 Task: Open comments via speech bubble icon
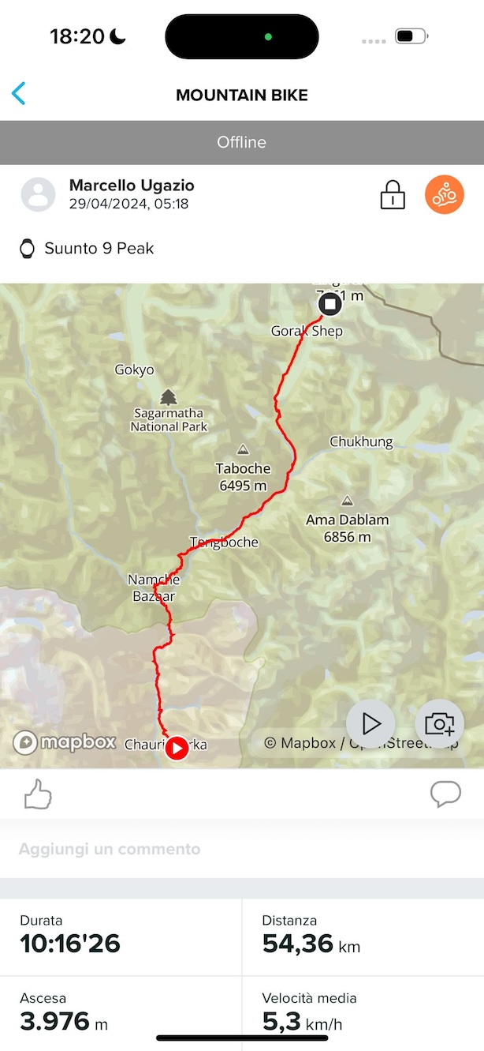pos(445,794)
